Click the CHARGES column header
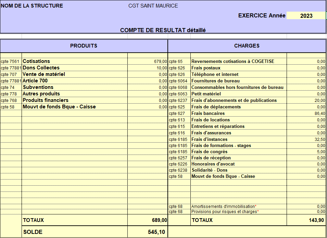 click(247, 46)
